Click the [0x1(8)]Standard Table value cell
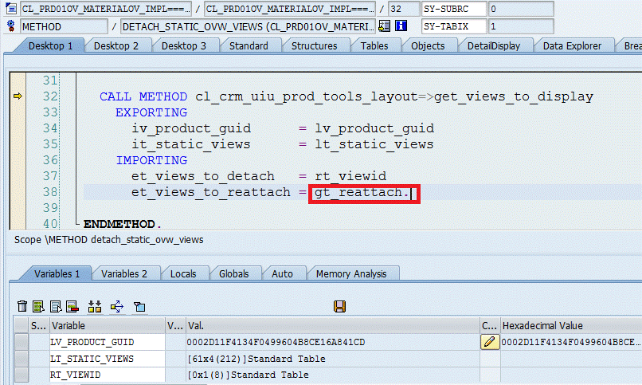Viewport: 642px width, 385px height. (332, 375)
